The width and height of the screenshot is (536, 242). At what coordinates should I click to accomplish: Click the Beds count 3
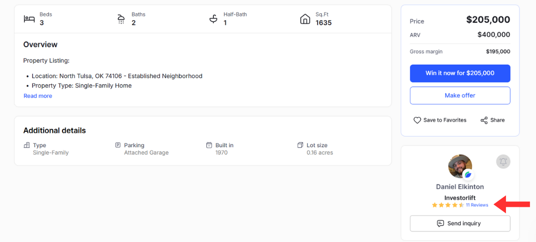pyautogui.click(x=42, y=23)
